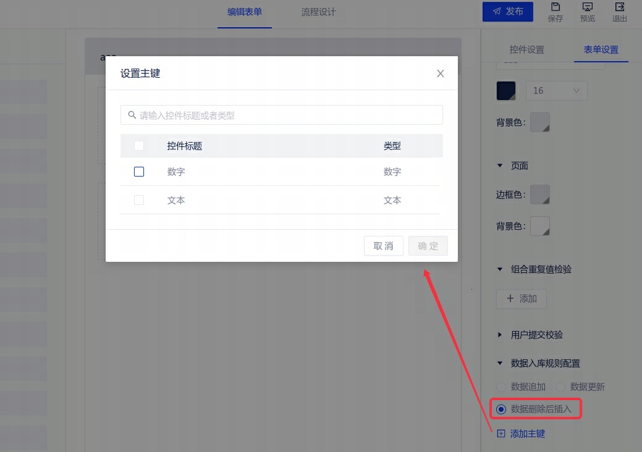Click the Preview (预览) icon
Image resolution: width=642 pixels, height=452 pixels.
point(587,8)
